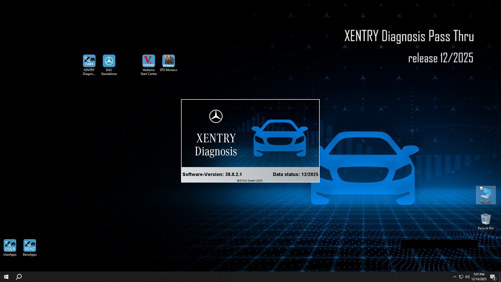Open the Recycle Bin
Screen dimensions: 501x282
485,220
